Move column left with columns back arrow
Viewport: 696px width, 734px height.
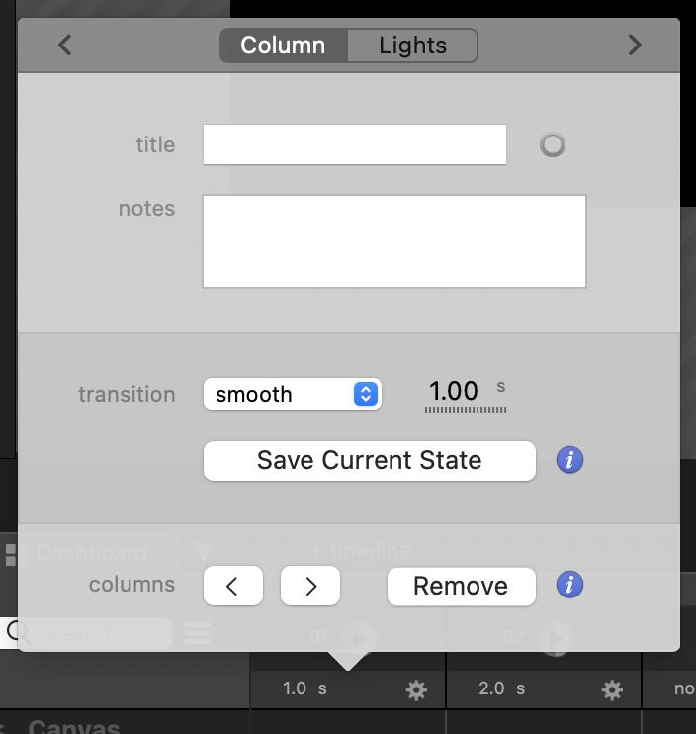point(233,586)
